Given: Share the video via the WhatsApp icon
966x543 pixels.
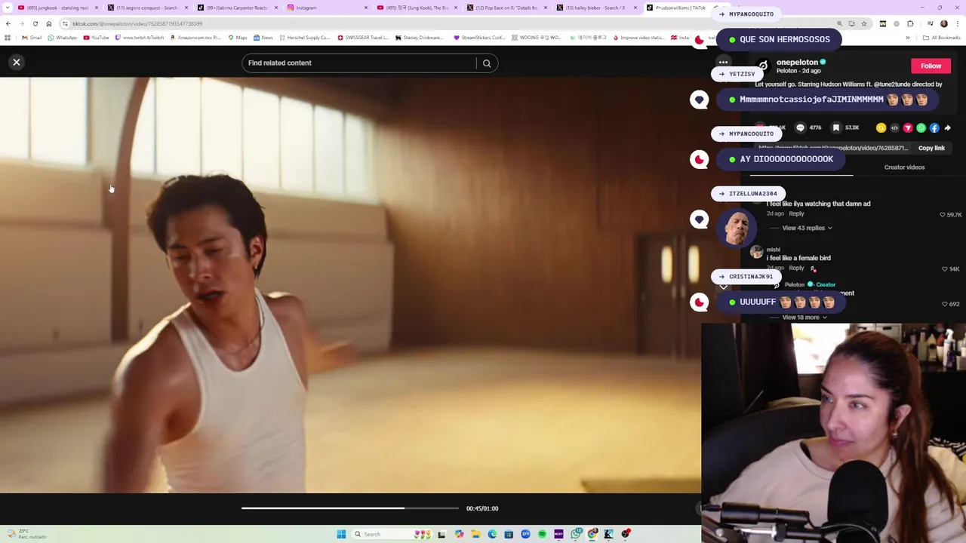Looking at the screenshot, I should coord(921,128).
